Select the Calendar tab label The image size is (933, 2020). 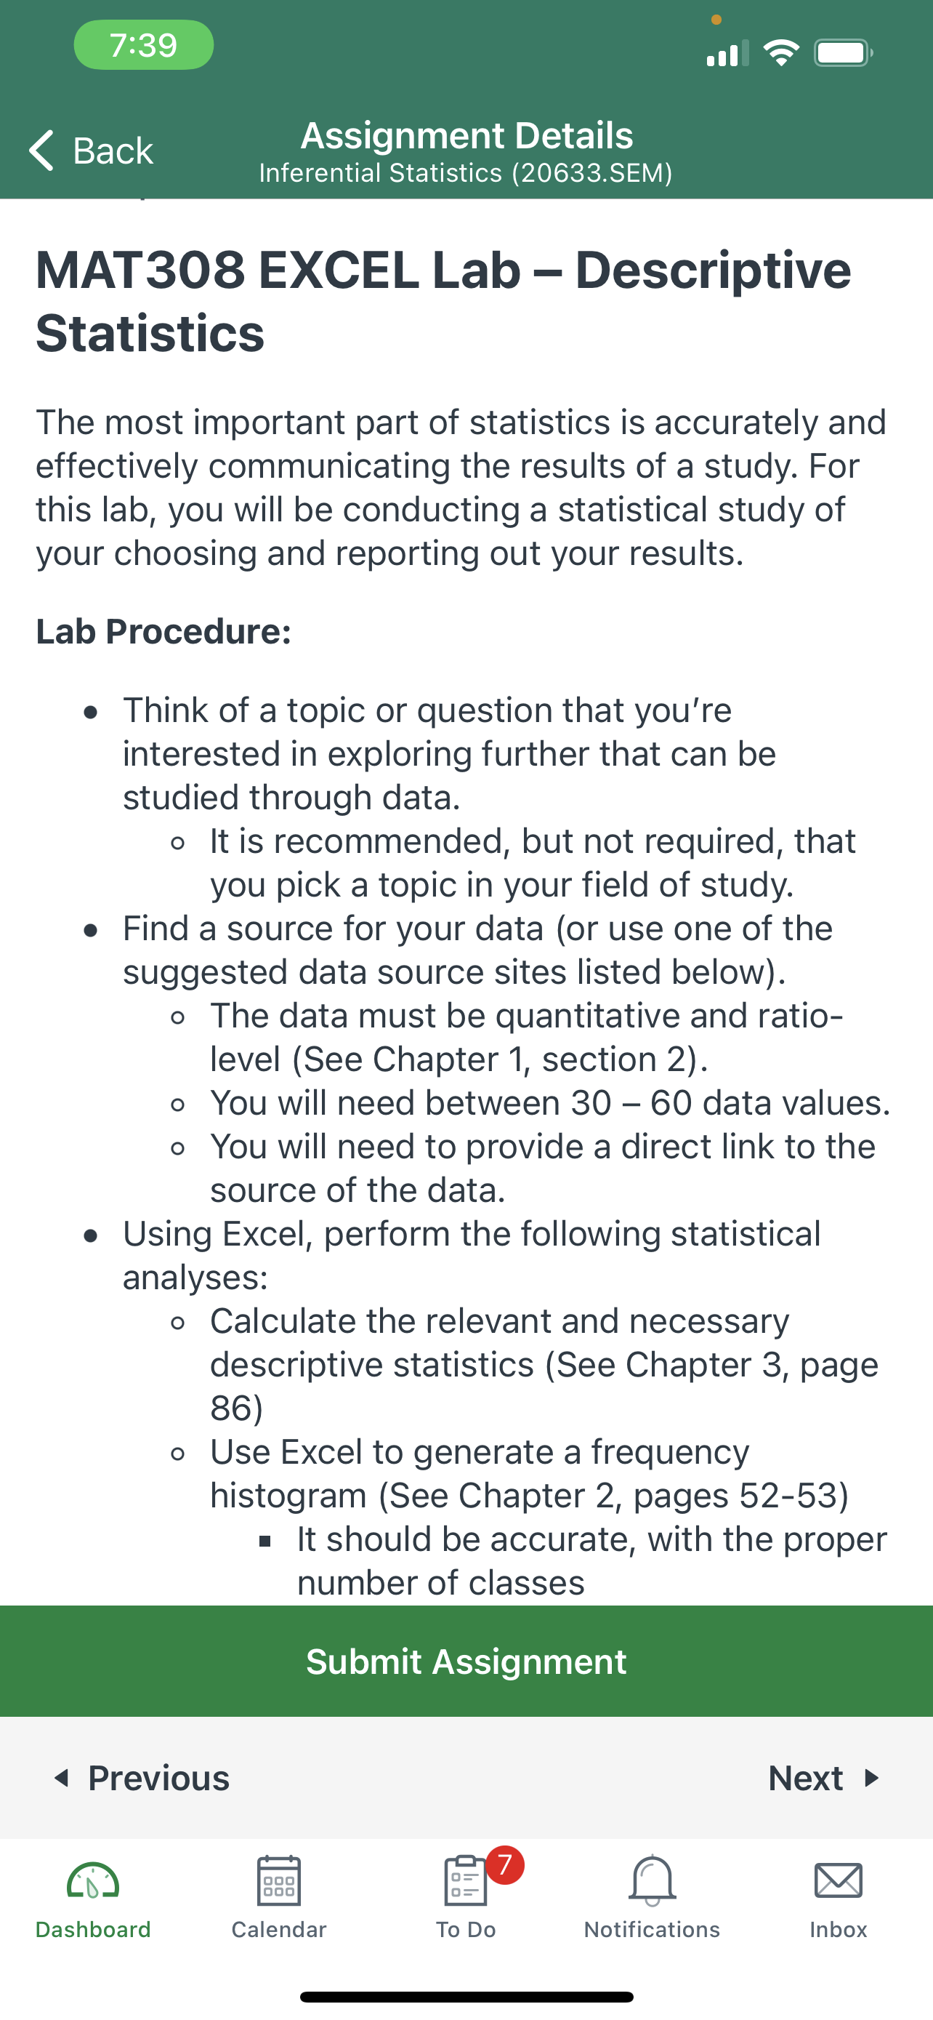[279, 1929]
